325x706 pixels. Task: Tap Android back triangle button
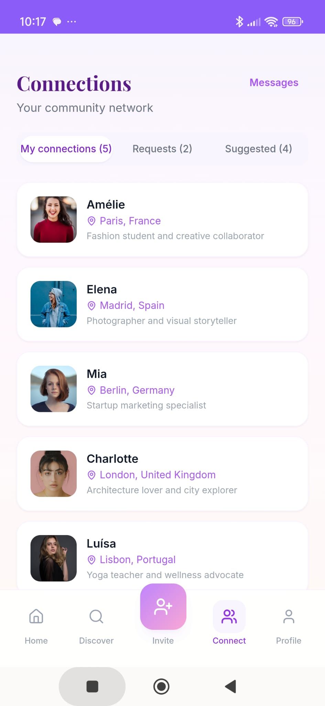tap(230, 686)
